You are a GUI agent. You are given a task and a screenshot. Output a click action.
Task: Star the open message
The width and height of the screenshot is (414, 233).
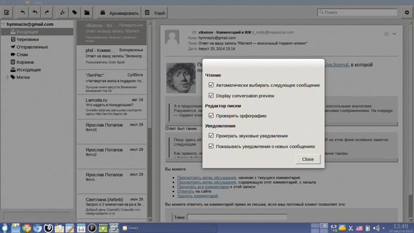click(386, 34)
